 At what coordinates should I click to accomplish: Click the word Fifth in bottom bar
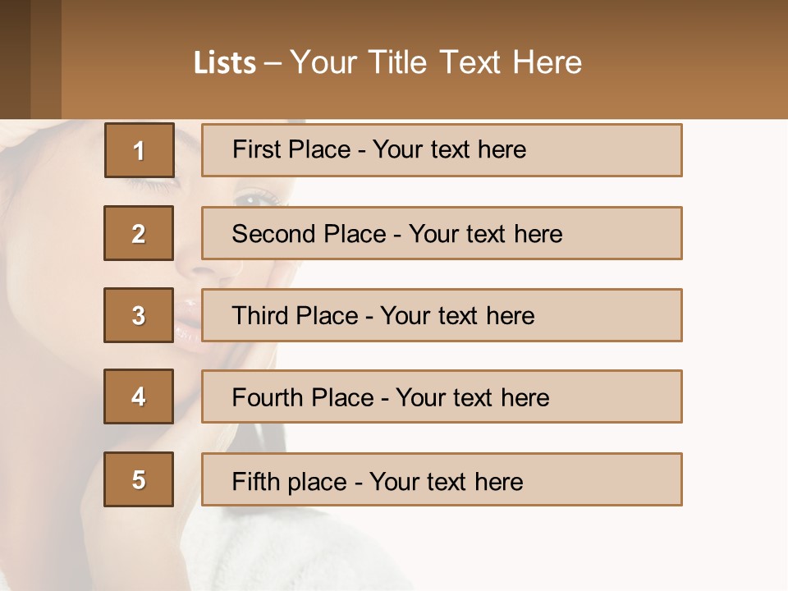pos(255,481)
